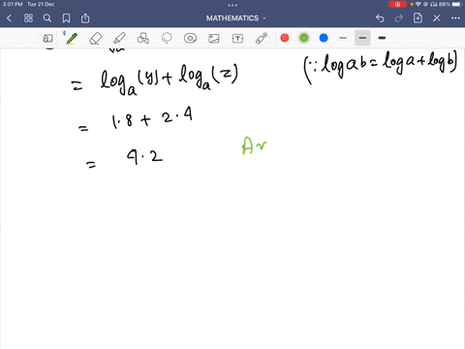This screenshot has width=465, height=349.
Task: Choose the green pen color
Action: point(304,38)
